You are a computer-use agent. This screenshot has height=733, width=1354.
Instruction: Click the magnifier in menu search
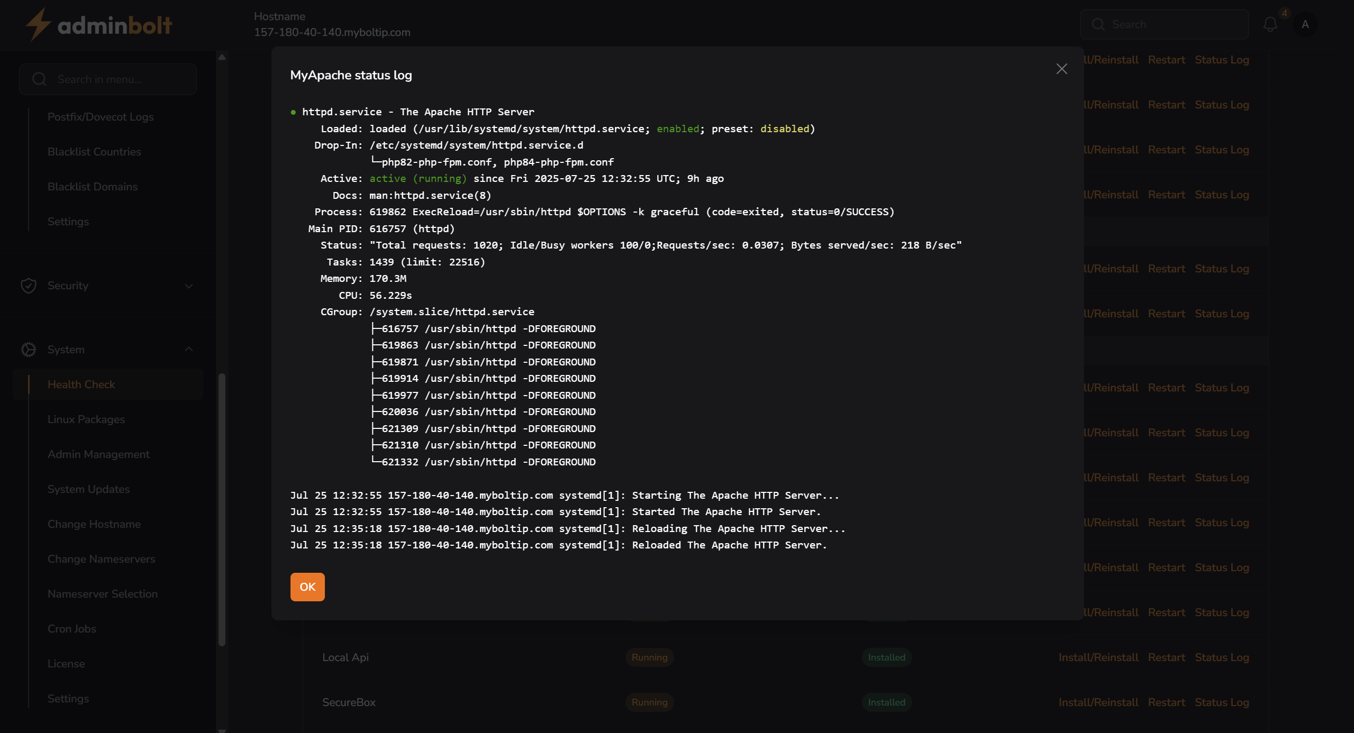(x=39, y=79)
